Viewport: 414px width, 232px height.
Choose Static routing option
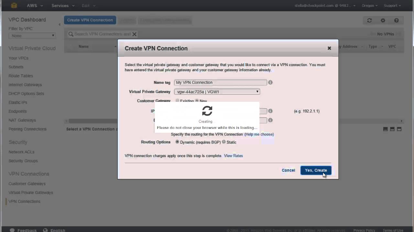pyautogui.click(x=224, y=142)
